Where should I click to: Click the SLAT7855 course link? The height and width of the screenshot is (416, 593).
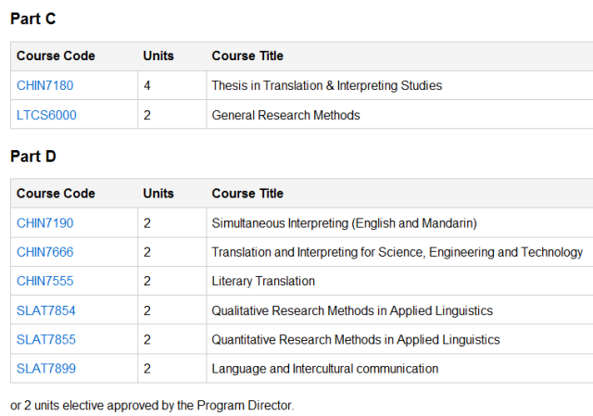click(x=46, y=339)
